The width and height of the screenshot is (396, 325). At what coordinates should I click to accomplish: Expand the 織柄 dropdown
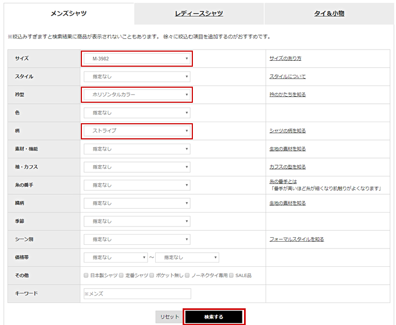[137, 203]
